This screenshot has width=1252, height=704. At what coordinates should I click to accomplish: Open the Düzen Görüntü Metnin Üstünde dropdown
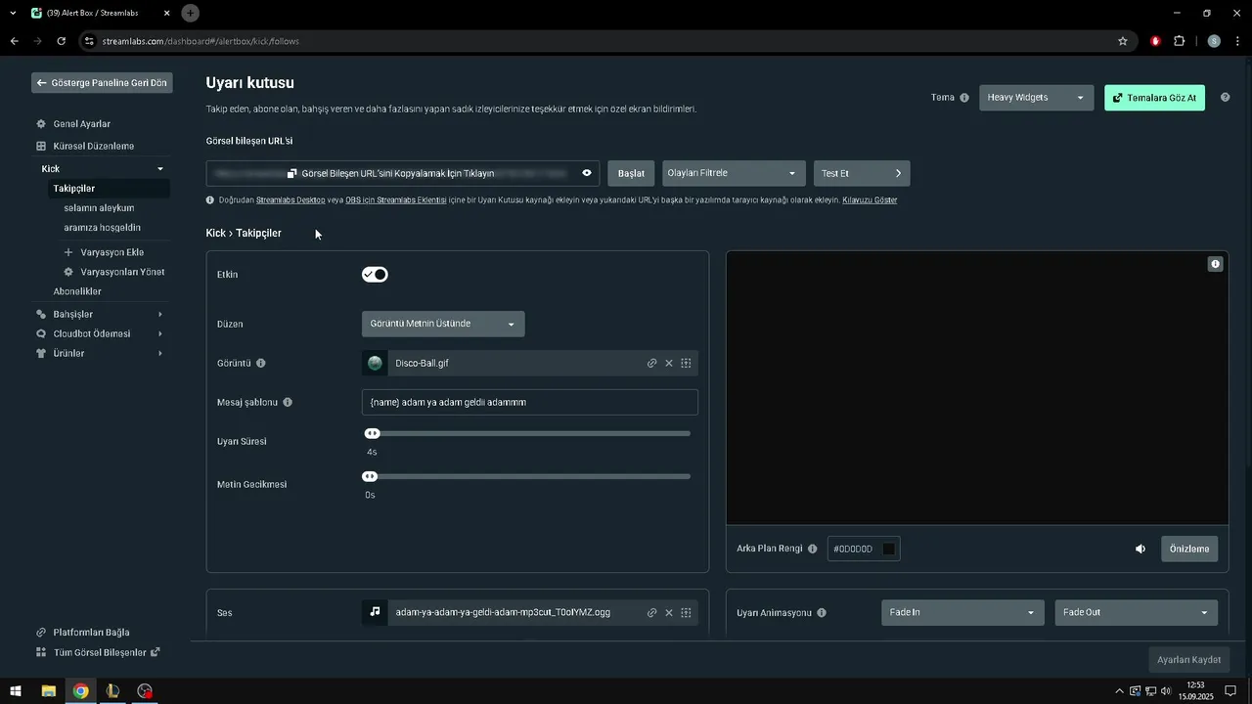pos(443,324)
